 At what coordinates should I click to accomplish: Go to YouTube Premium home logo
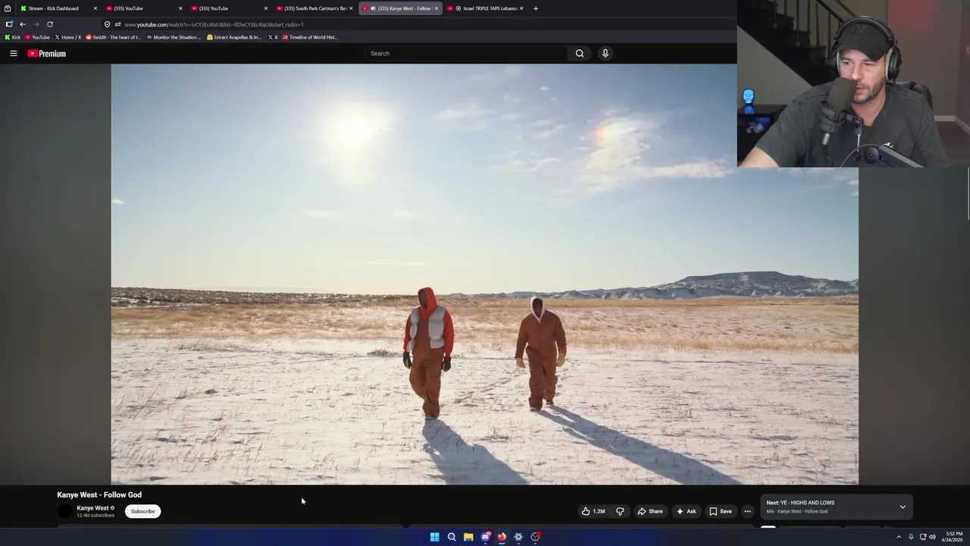coord(46,53)
